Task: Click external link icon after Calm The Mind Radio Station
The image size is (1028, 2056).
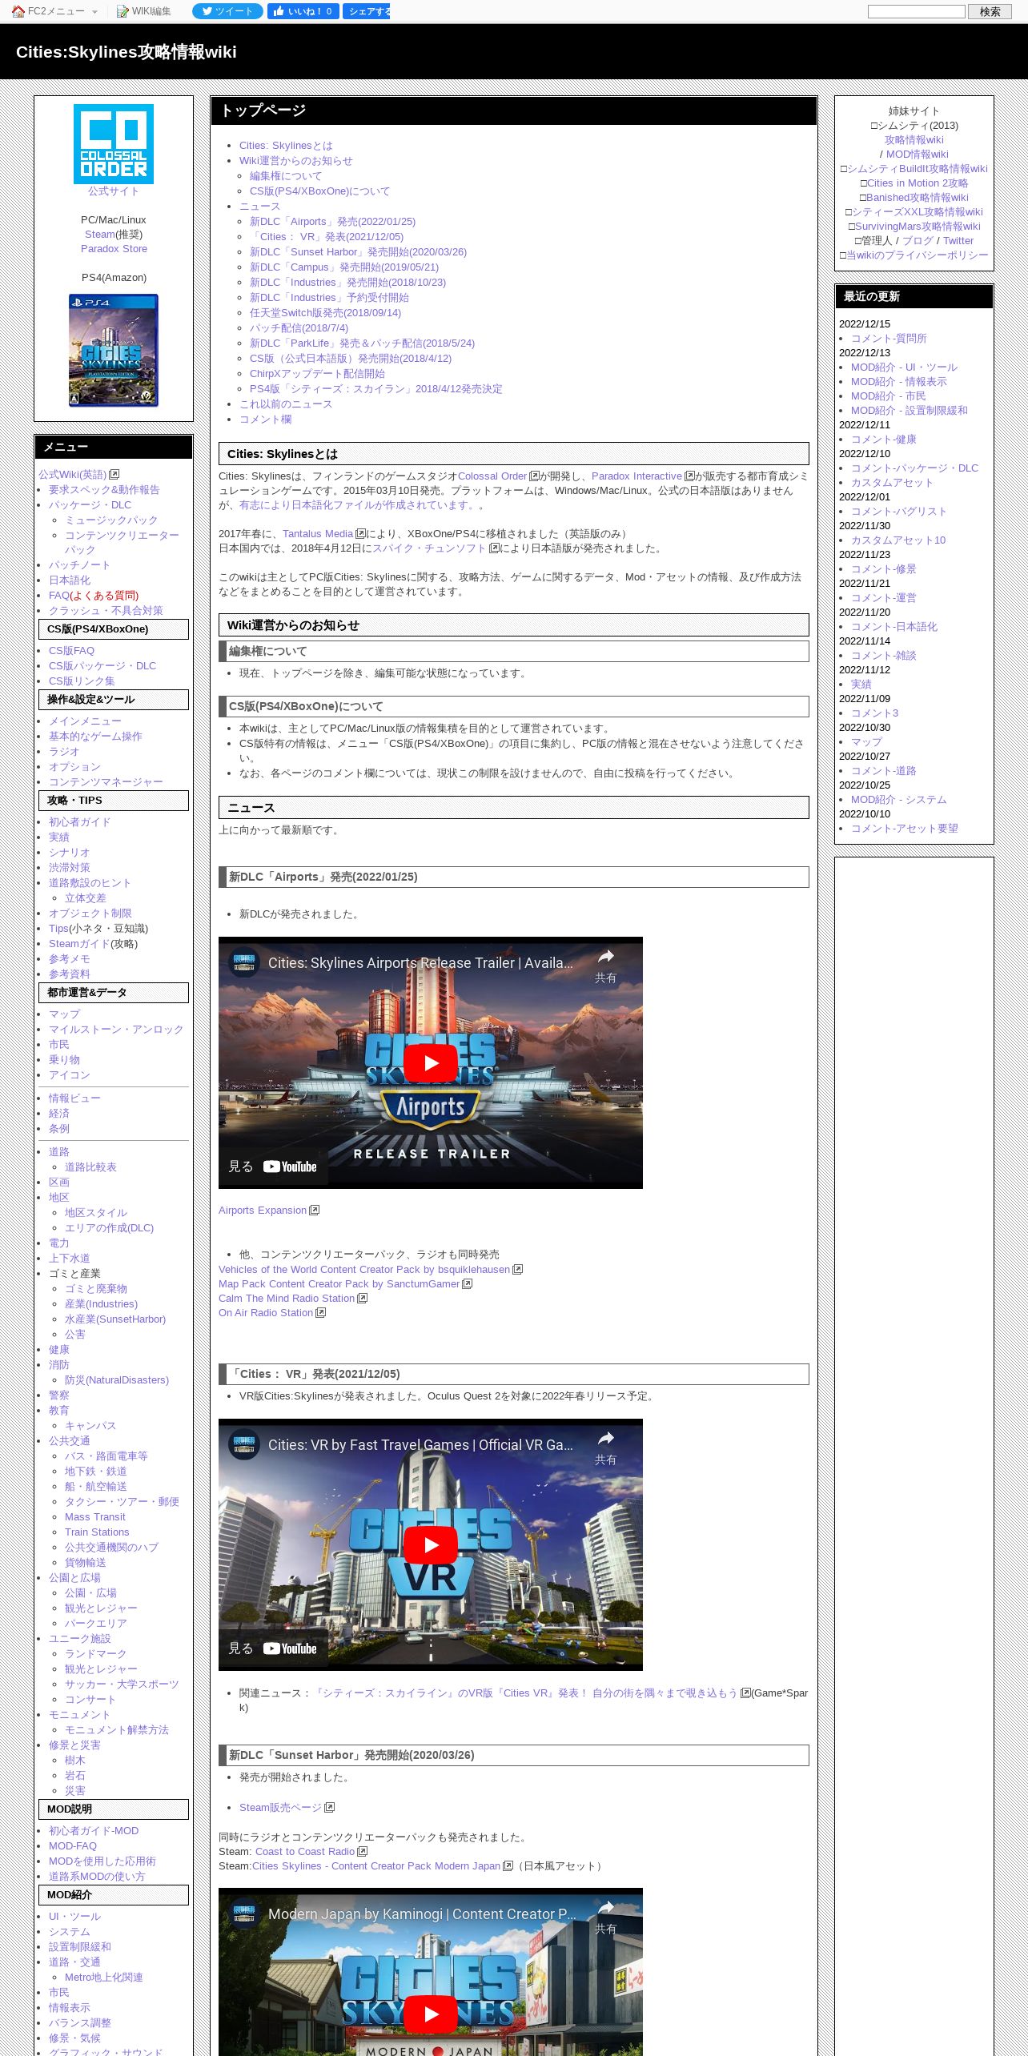Action: pos(363,1299)
